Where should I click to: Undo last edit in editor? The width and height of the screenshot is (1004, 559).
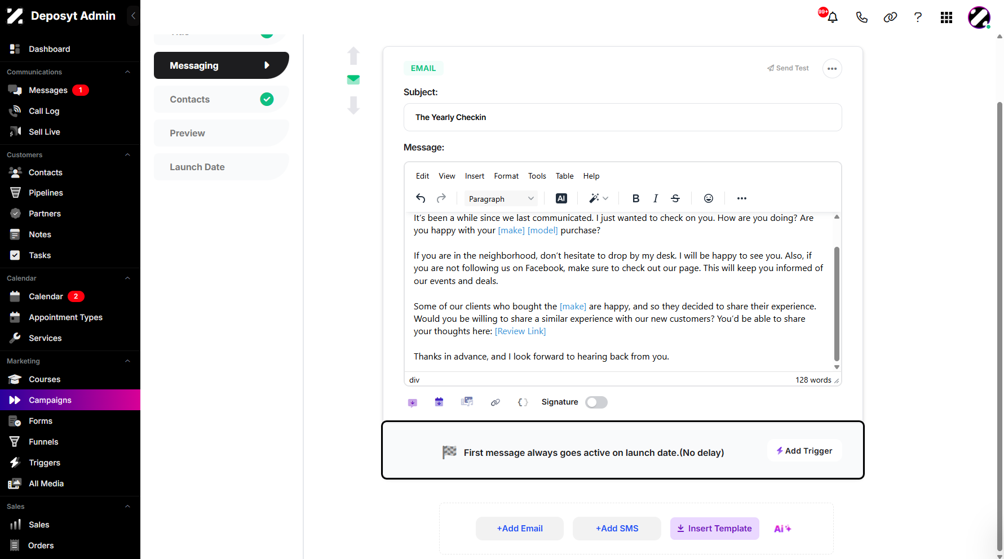pyautogui.click(x=421, y=198)
